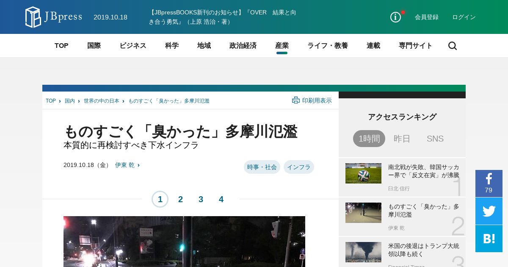This screenshot has width=508, height=267.
Task: Open the 専門サイト navigation menu
Action: (416, 46)
